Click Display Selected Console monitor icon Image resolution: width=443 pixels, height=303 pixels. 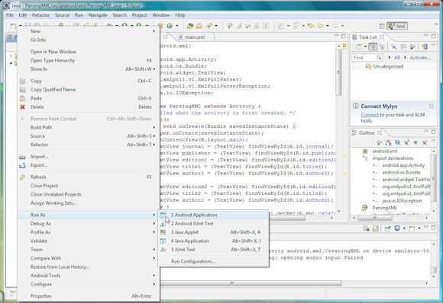tap(397, 228)
